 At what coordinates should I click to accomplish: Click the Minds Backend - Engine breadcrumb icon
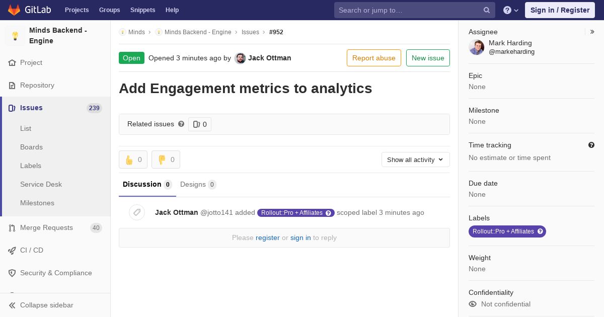point(159,32)
